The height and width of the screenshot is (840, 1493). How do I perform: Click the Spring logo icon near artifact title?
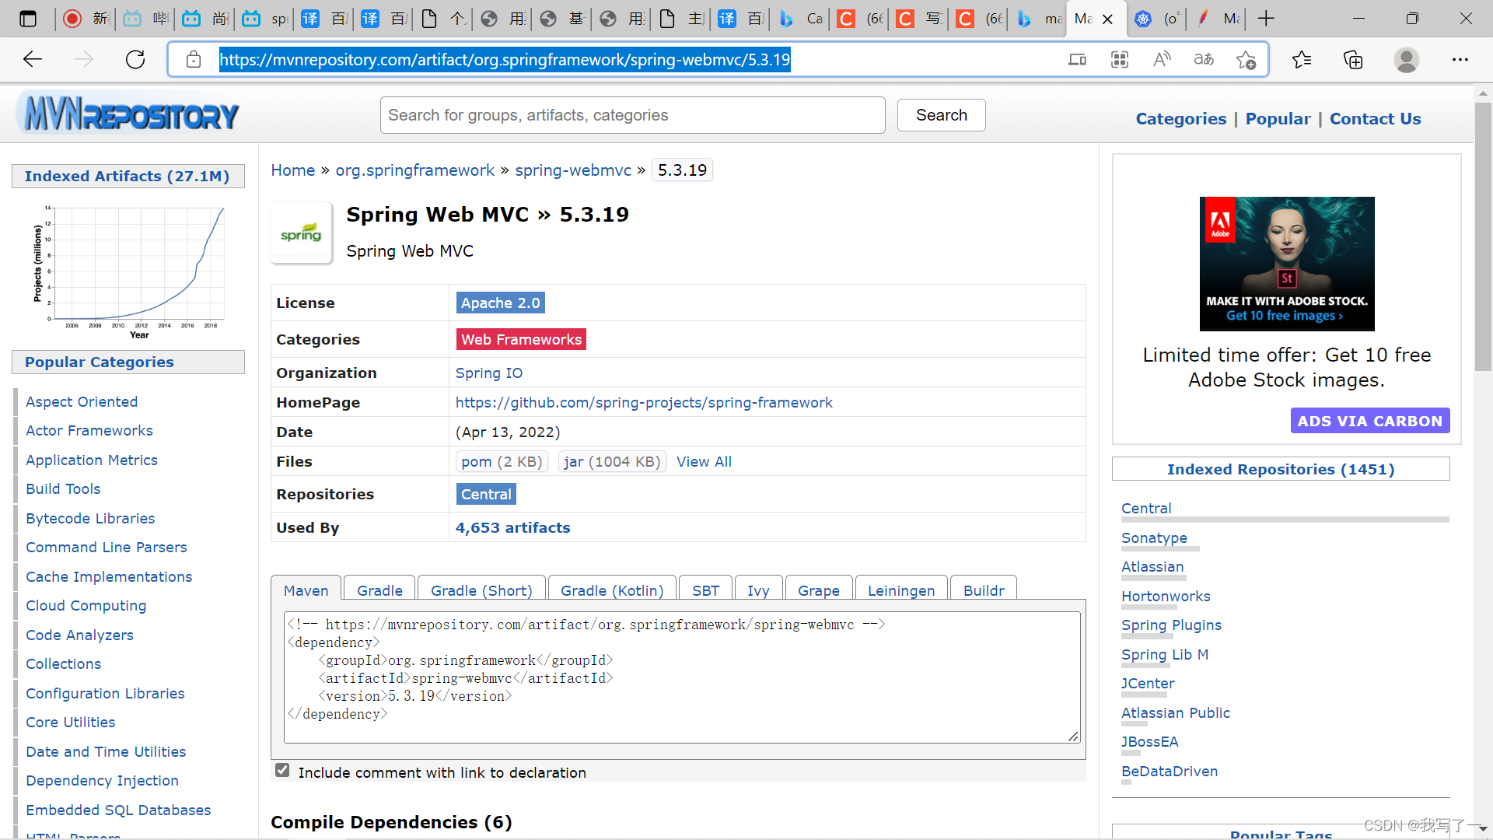click(302, 233)
